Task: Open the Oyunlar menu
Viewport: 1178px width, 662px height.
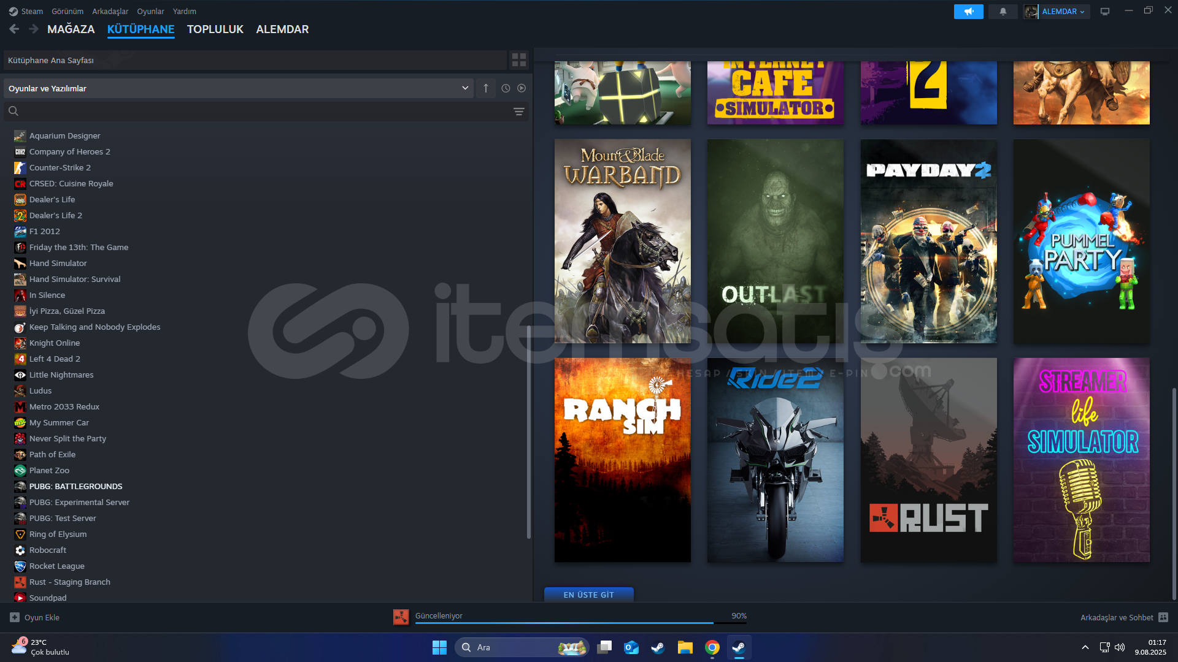Action: click(150, 11)
